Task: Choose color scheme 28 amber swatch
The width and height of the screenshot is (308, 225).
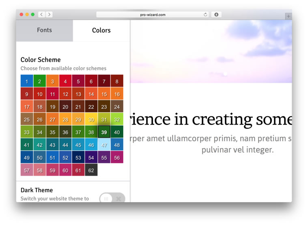Action: click(65, 119)
